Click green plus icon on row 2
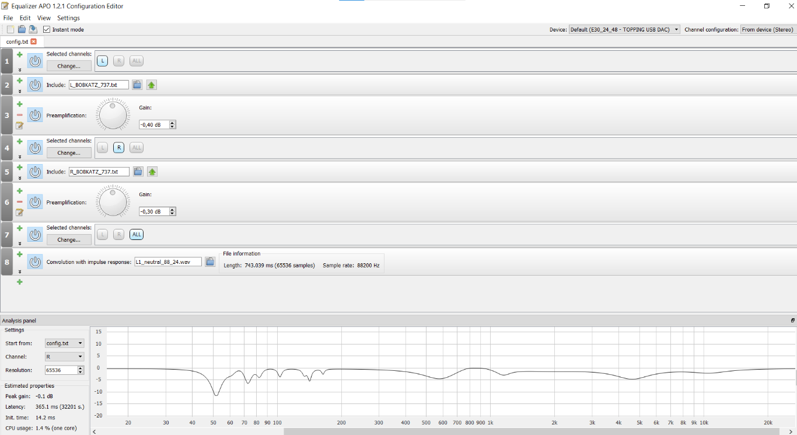 [19, 81]
